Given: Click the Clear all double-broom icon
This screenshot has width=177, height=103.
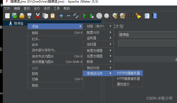Looking at the screenshot, I should (x=123, y=16).
